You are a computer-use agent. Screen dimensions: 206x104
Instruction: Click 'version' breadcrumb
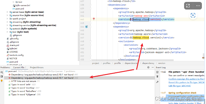(x=162, y=63)
